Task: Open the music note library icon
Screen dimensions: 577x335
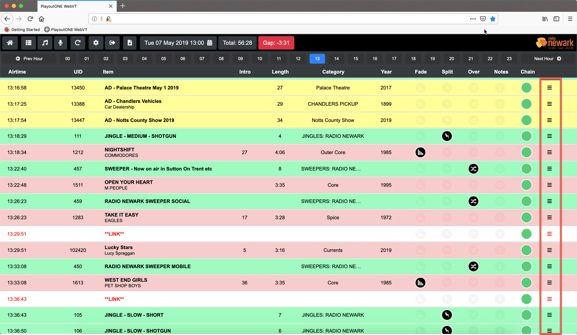Action: click(45, 43)
